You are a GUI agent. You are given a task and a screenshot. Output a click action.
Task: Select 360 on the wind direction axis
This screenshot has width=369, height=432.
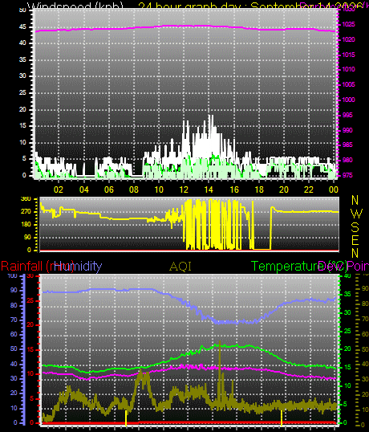tap(26, 199)
